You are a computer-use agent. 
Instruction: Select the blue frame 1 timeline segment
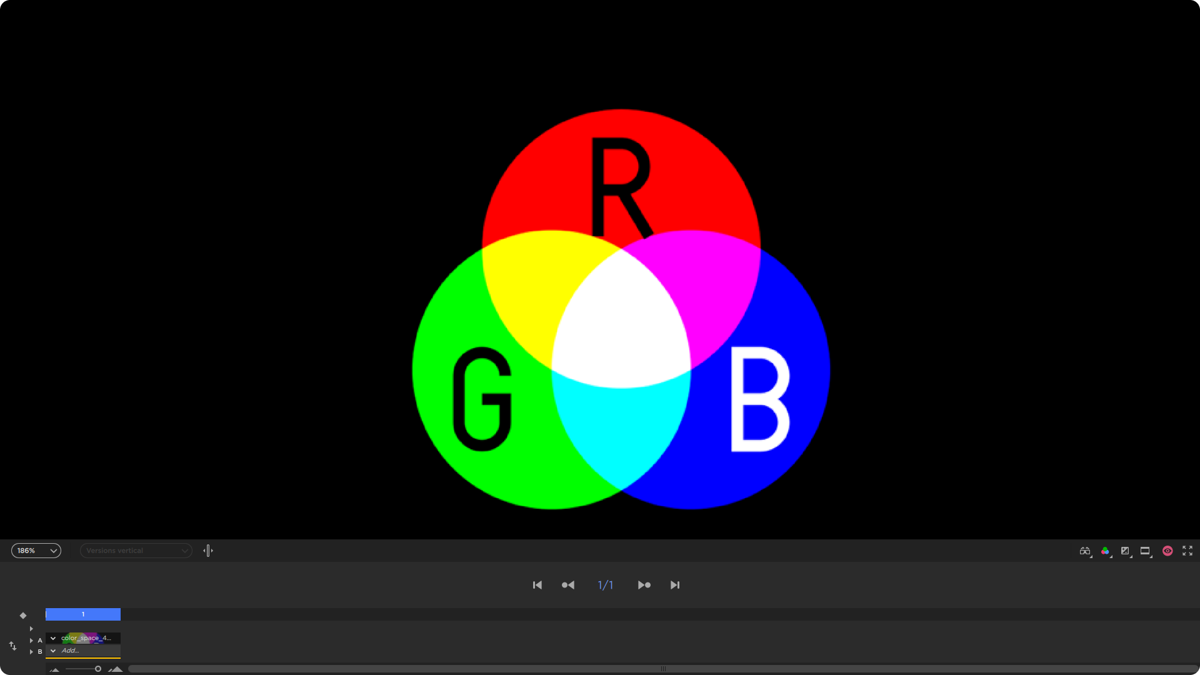(83, 614)
